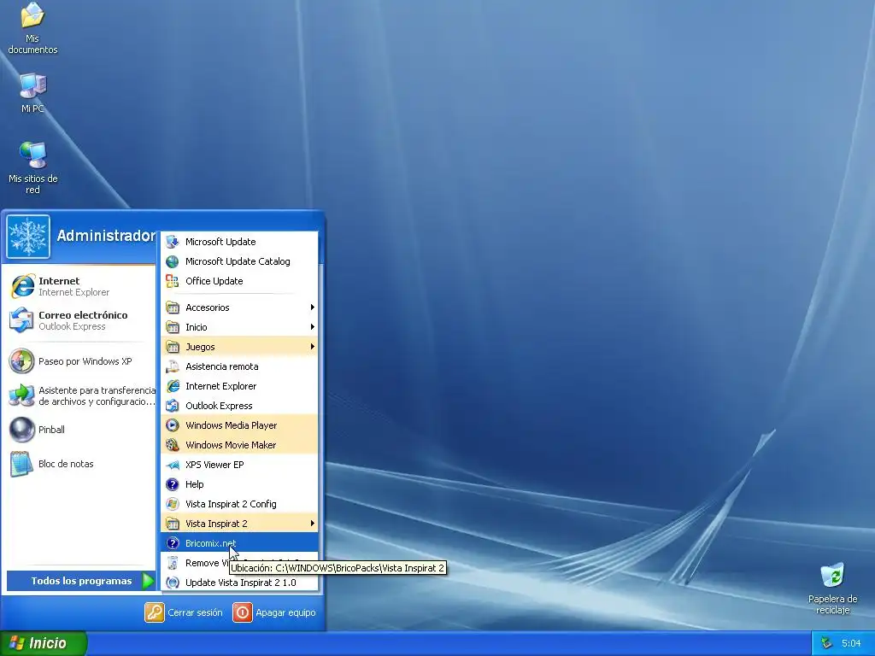Start Paseo por Windows XP icon
Image resolution: width=875 pixels, height=656 pixels.
click(x=22, y=361)
